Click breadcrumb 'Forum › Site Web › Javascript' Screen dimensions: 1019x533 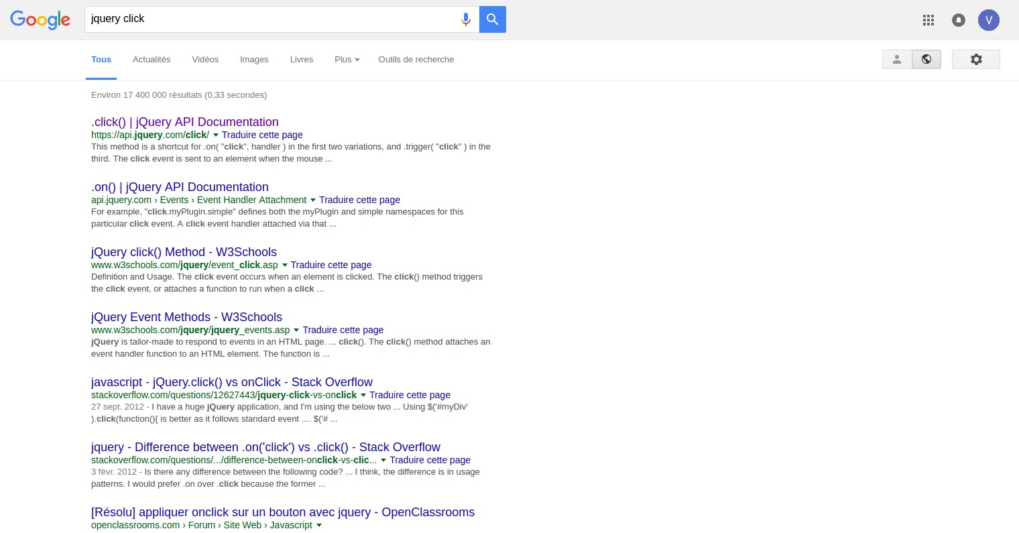(250, 525)
